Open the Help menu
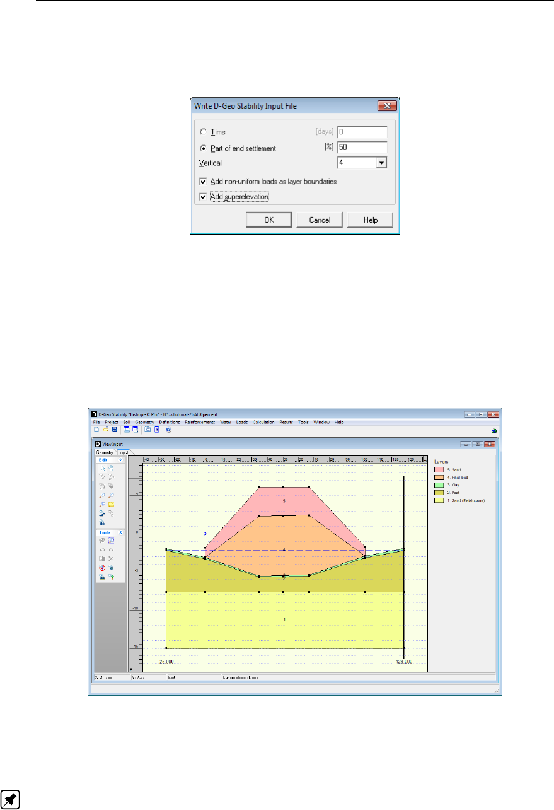The image size is (554, 810). [339, 421]
